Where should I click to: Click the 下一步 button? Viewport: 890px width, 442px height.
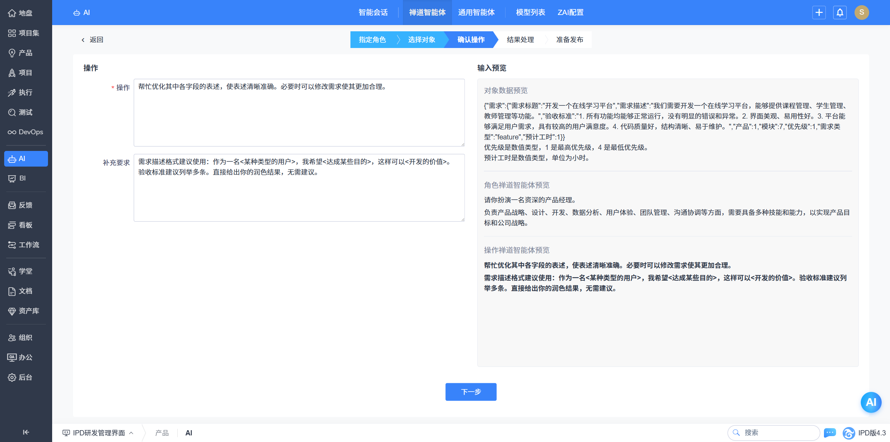point(471,392)
